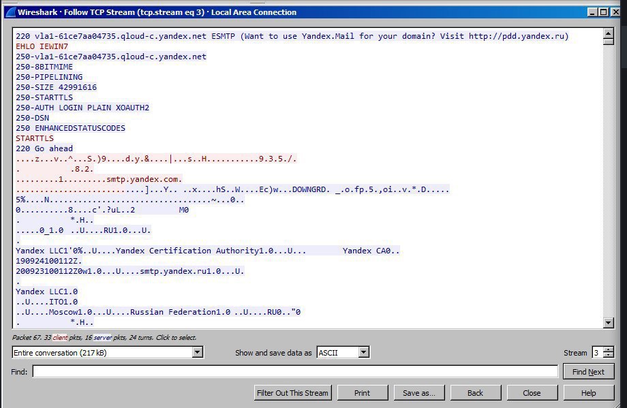
Task: Open the Show and save data as ASCII dropdown
Action: (x=363, y=352)
